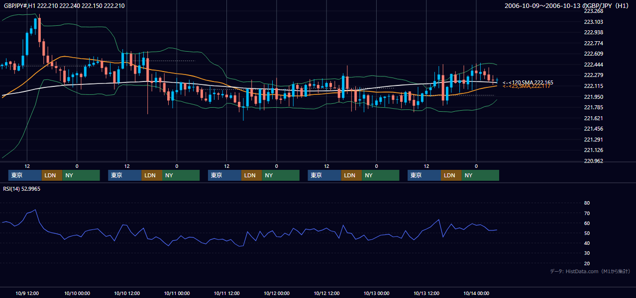Select the 10/10 00:00 time marker

(x=77, y=293)
